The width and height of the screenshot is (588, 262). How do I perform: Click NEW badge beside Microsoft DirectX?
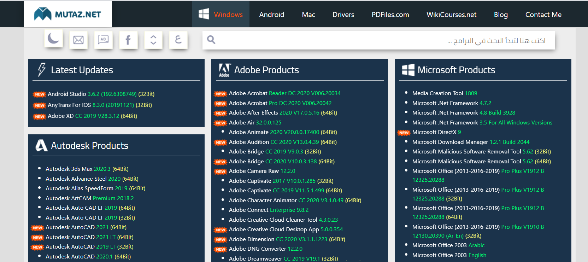(x=404, y=133)
